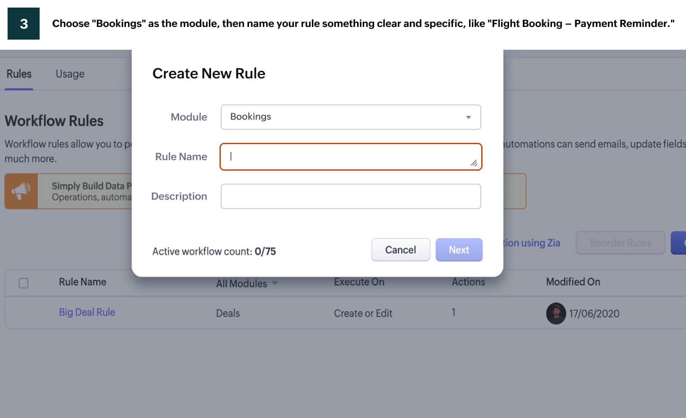
Task: Open the Module dropdown showing Bookings
Action: [351, 117]
